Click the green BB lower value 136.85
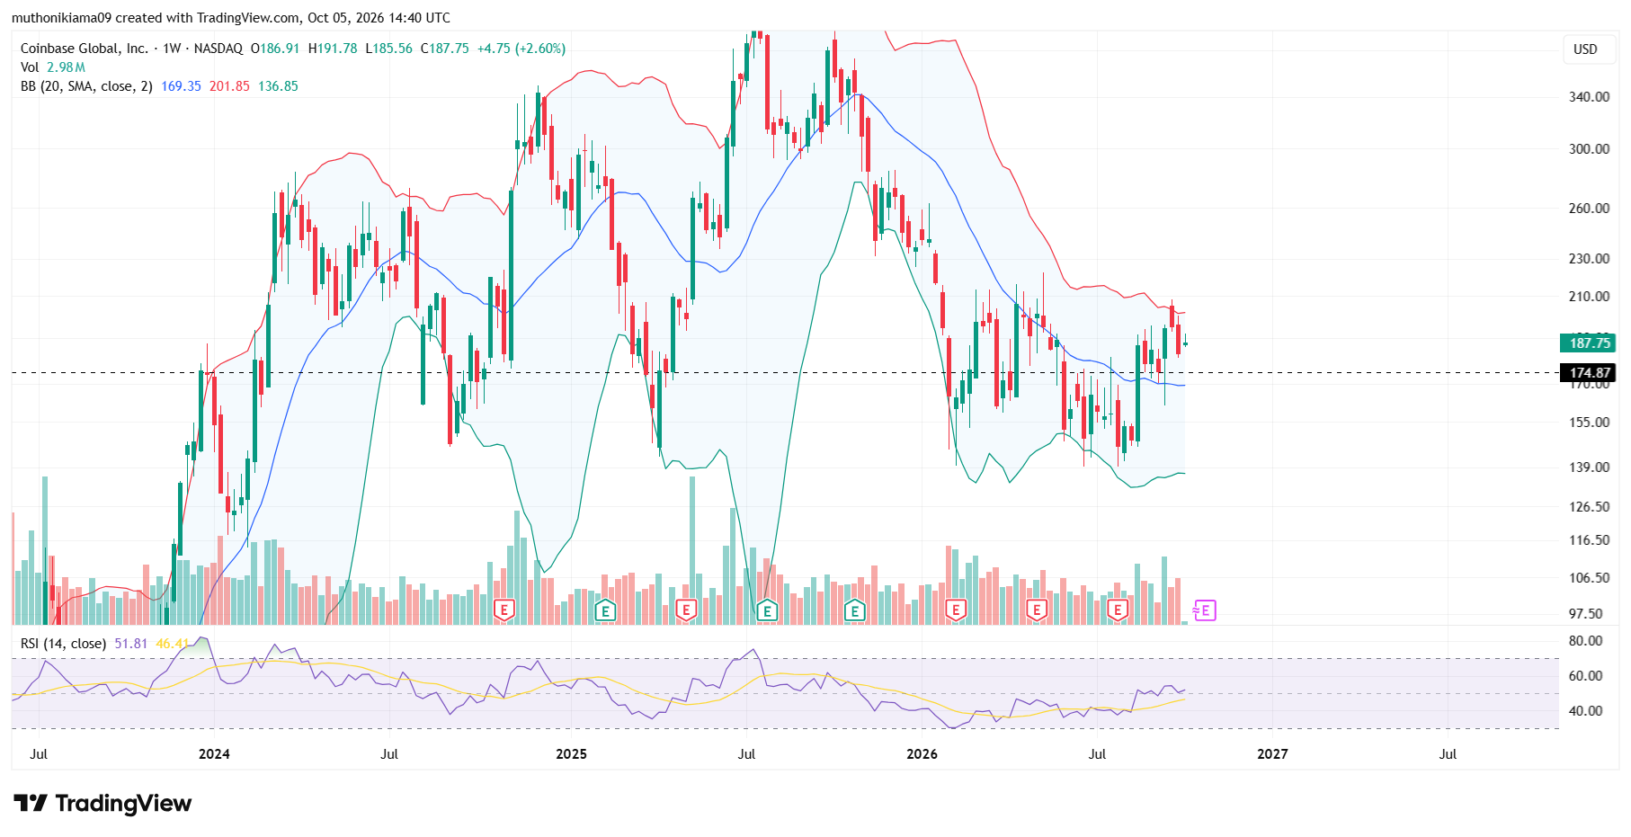 click(278, 86)
